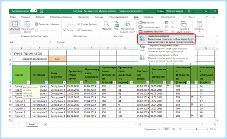Select the Лист1 sheet tab

tap(32, 124)
